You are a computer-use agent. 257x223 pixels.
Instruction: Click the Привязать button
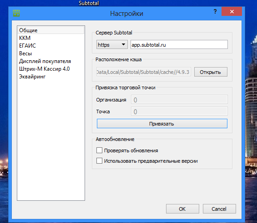tap(162, 123)
